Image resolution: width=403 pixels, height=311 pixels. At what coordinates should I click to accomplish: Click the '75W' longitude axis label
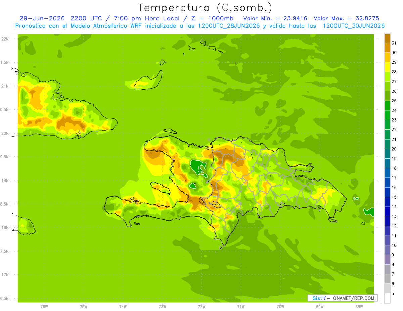coord(83,307)
